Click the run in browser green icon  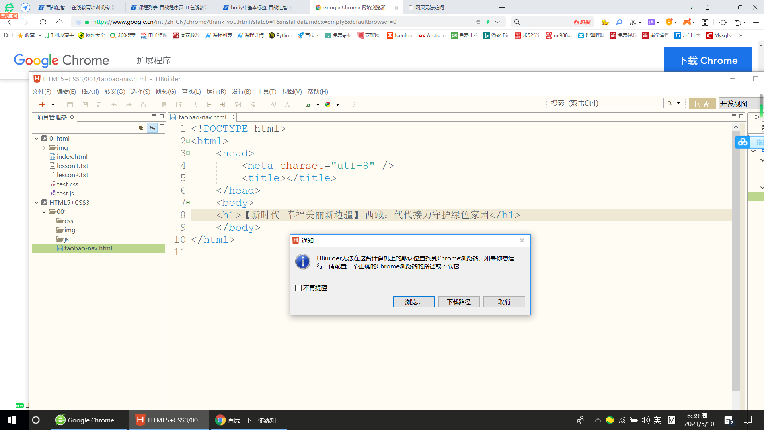(308, 104)
